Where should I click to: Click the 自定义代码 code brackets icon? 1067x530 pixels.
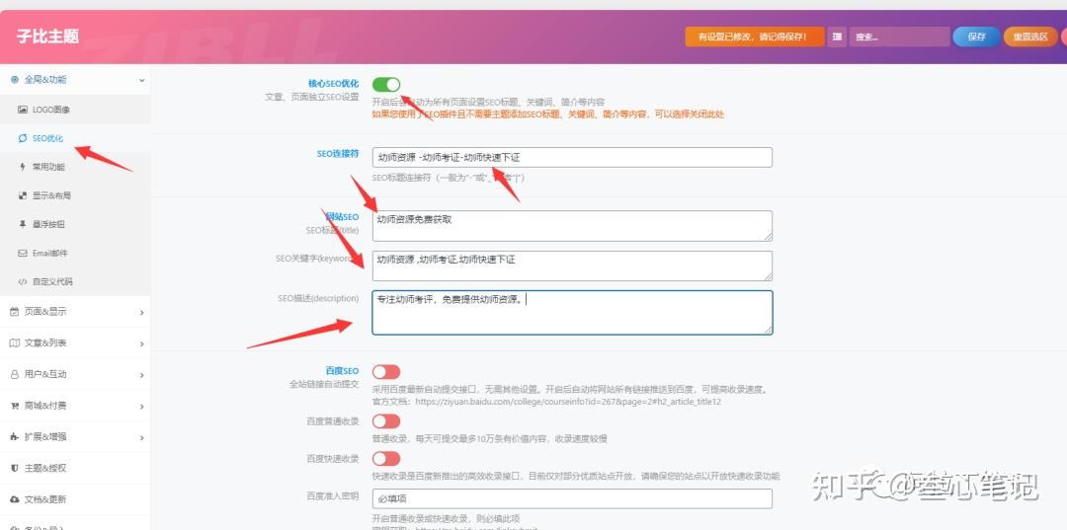[23, 281]
